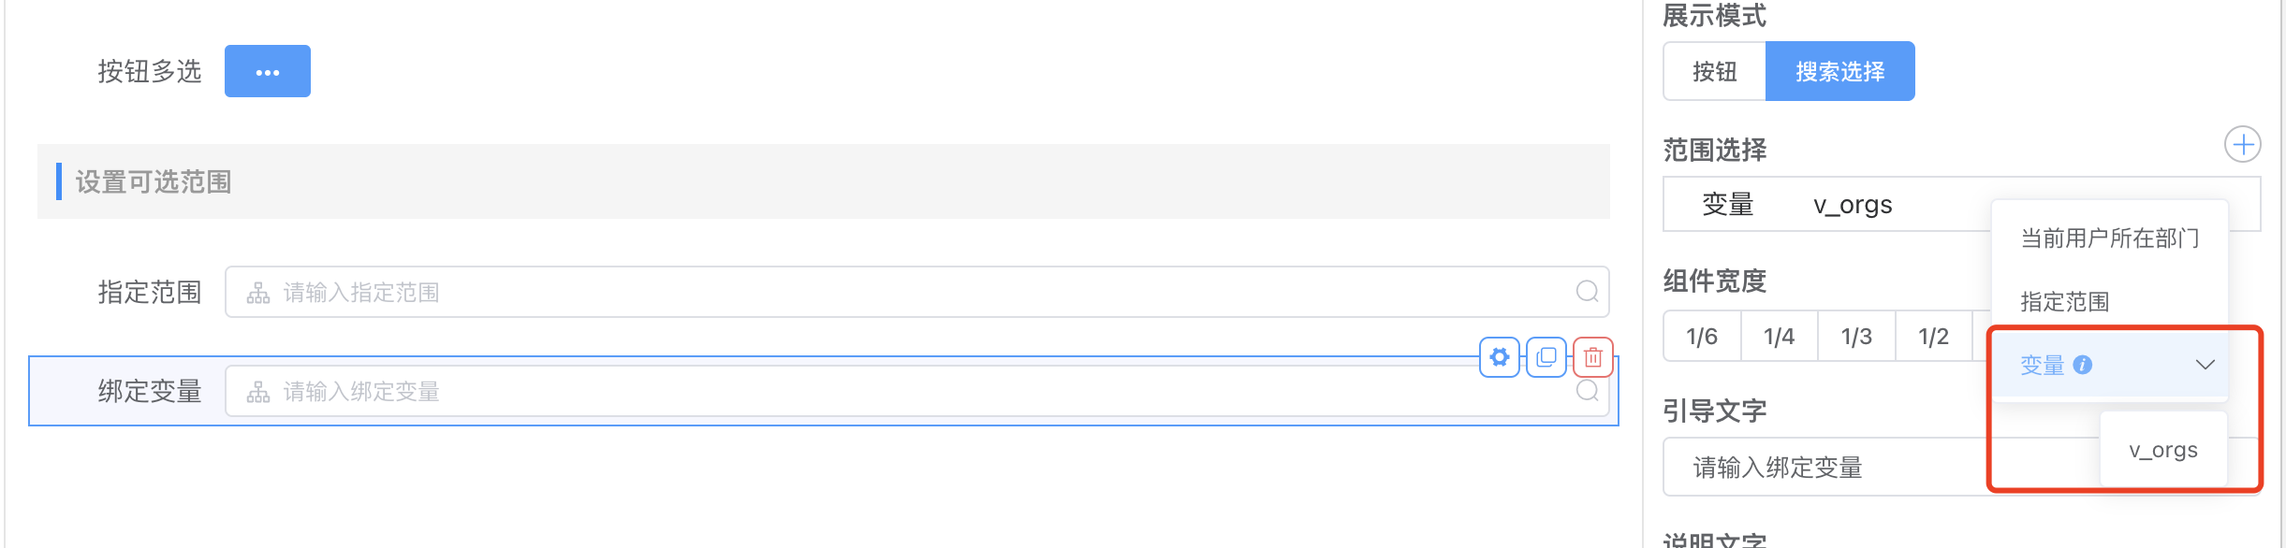
Task: Click the search icon in the 绑定变量 field
Action: (1587, 391)
